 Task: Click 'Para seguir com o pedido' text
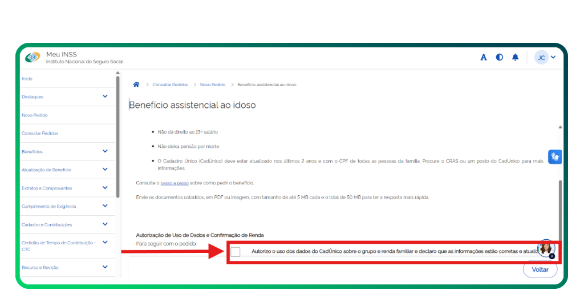166,244
